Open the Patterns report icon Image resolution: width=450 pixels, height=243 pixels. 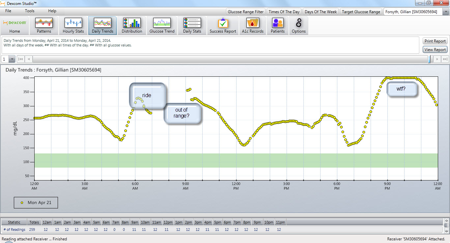click(x=44, y=26)
